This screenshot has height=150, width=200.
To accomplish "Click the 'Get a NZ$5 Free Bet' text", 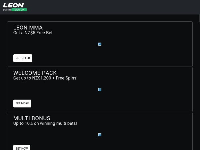I will 33,33.
